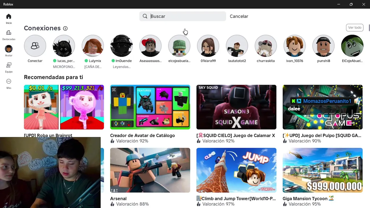Viewport: 370px width, 208px height.
Task: Open Asasaassaas... friend avatar
Action: point(150,46)
